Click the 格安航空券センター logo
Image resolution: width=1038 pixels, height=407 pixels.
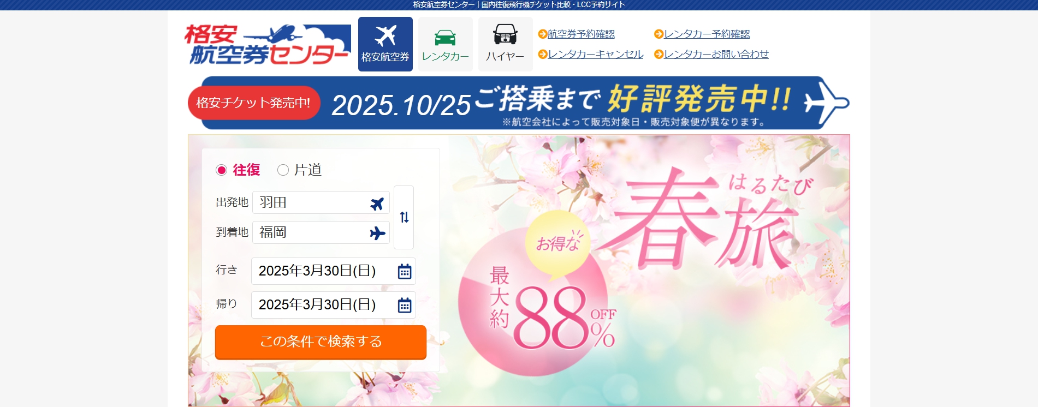[268, 44]
